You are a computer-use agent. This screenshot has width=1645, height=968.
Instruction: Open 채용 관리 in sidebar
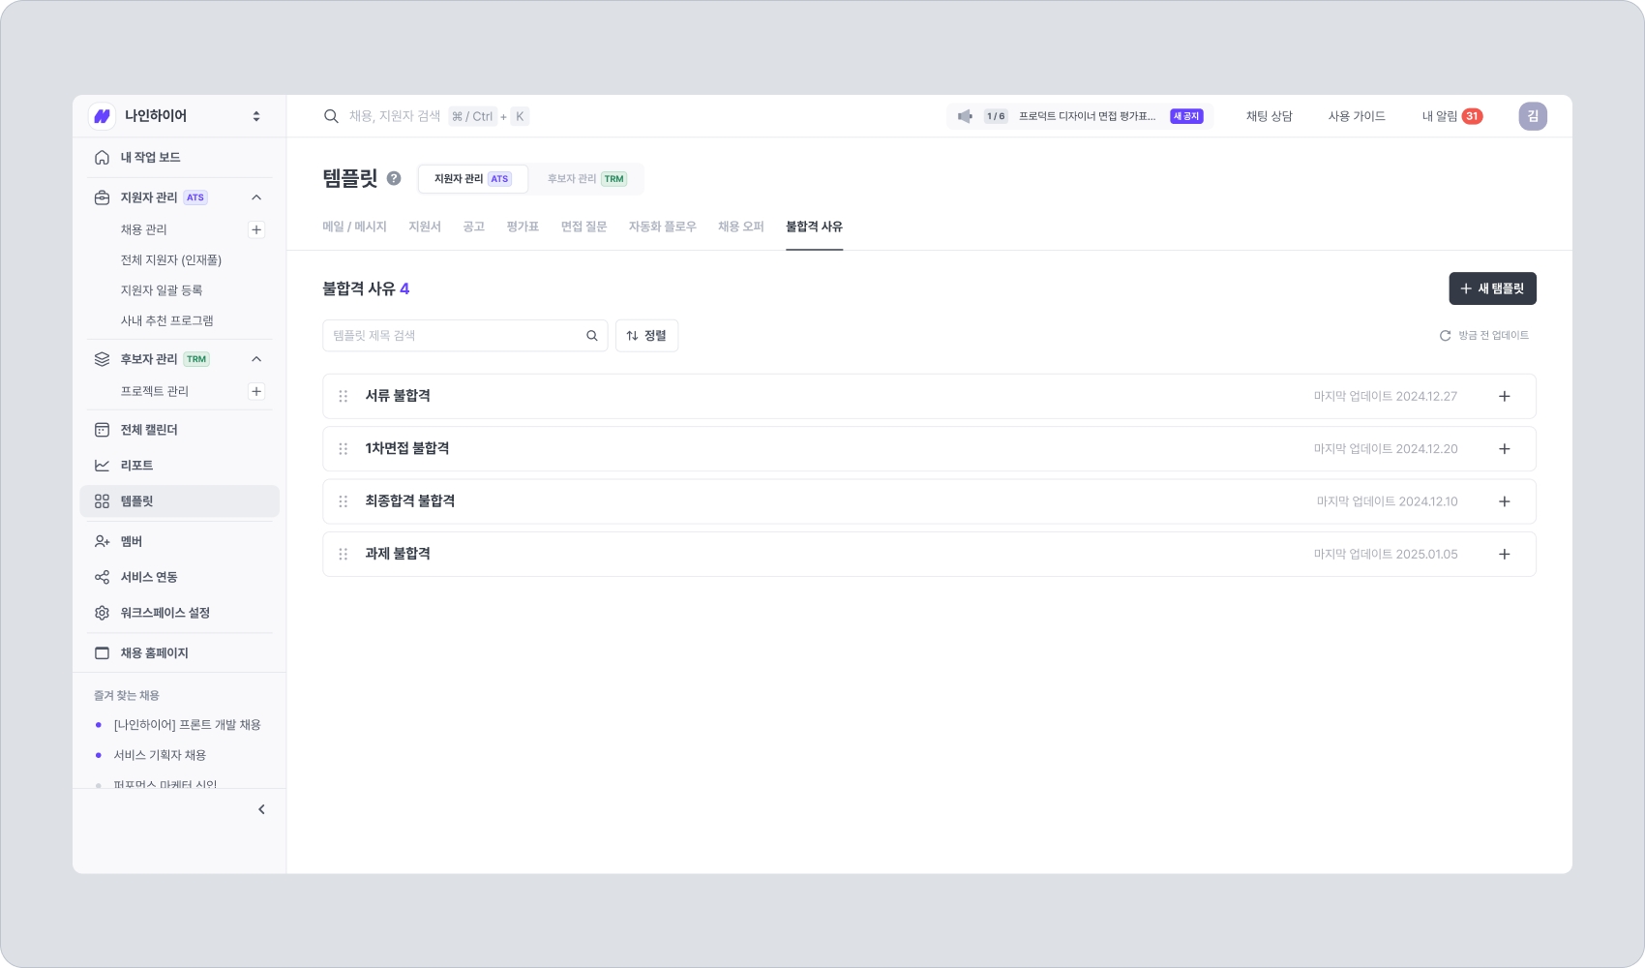143,229
